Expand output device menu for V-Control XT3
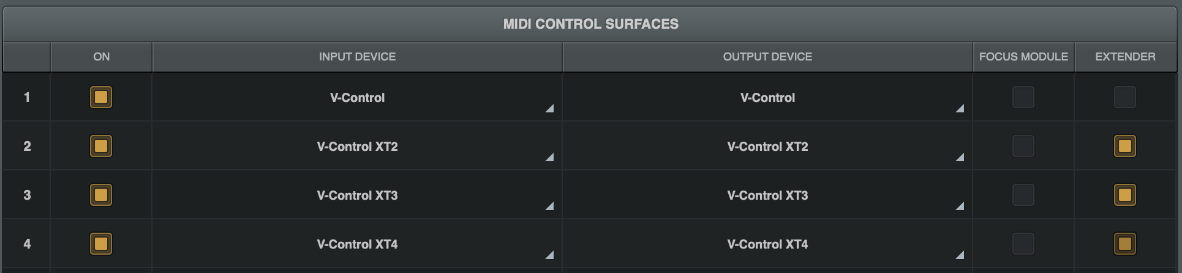Image resolution: width=1182 pixels, height=273 pixels. point(767,195)
